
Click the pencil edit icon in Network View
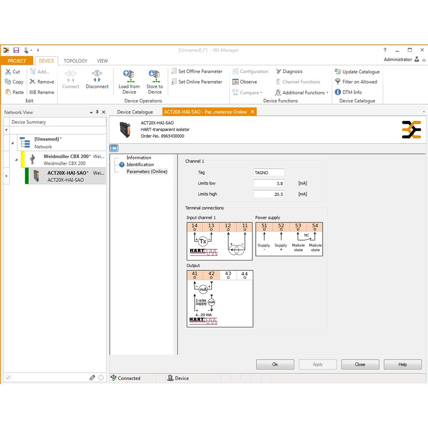pos(92,378)
